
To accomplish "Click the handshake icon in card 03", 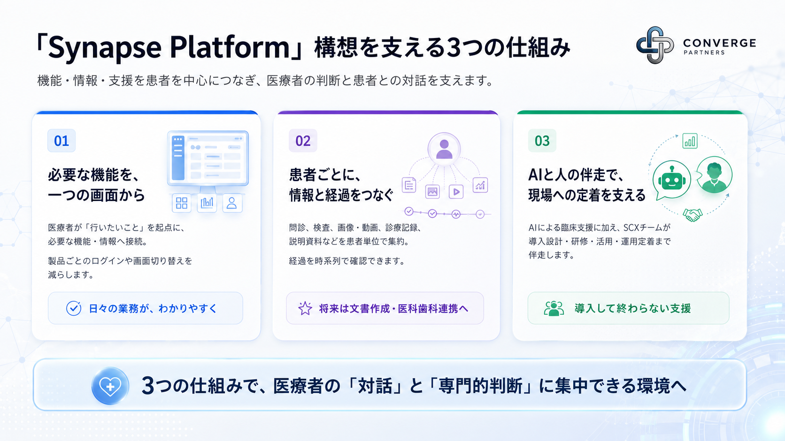I will (693, 215).
